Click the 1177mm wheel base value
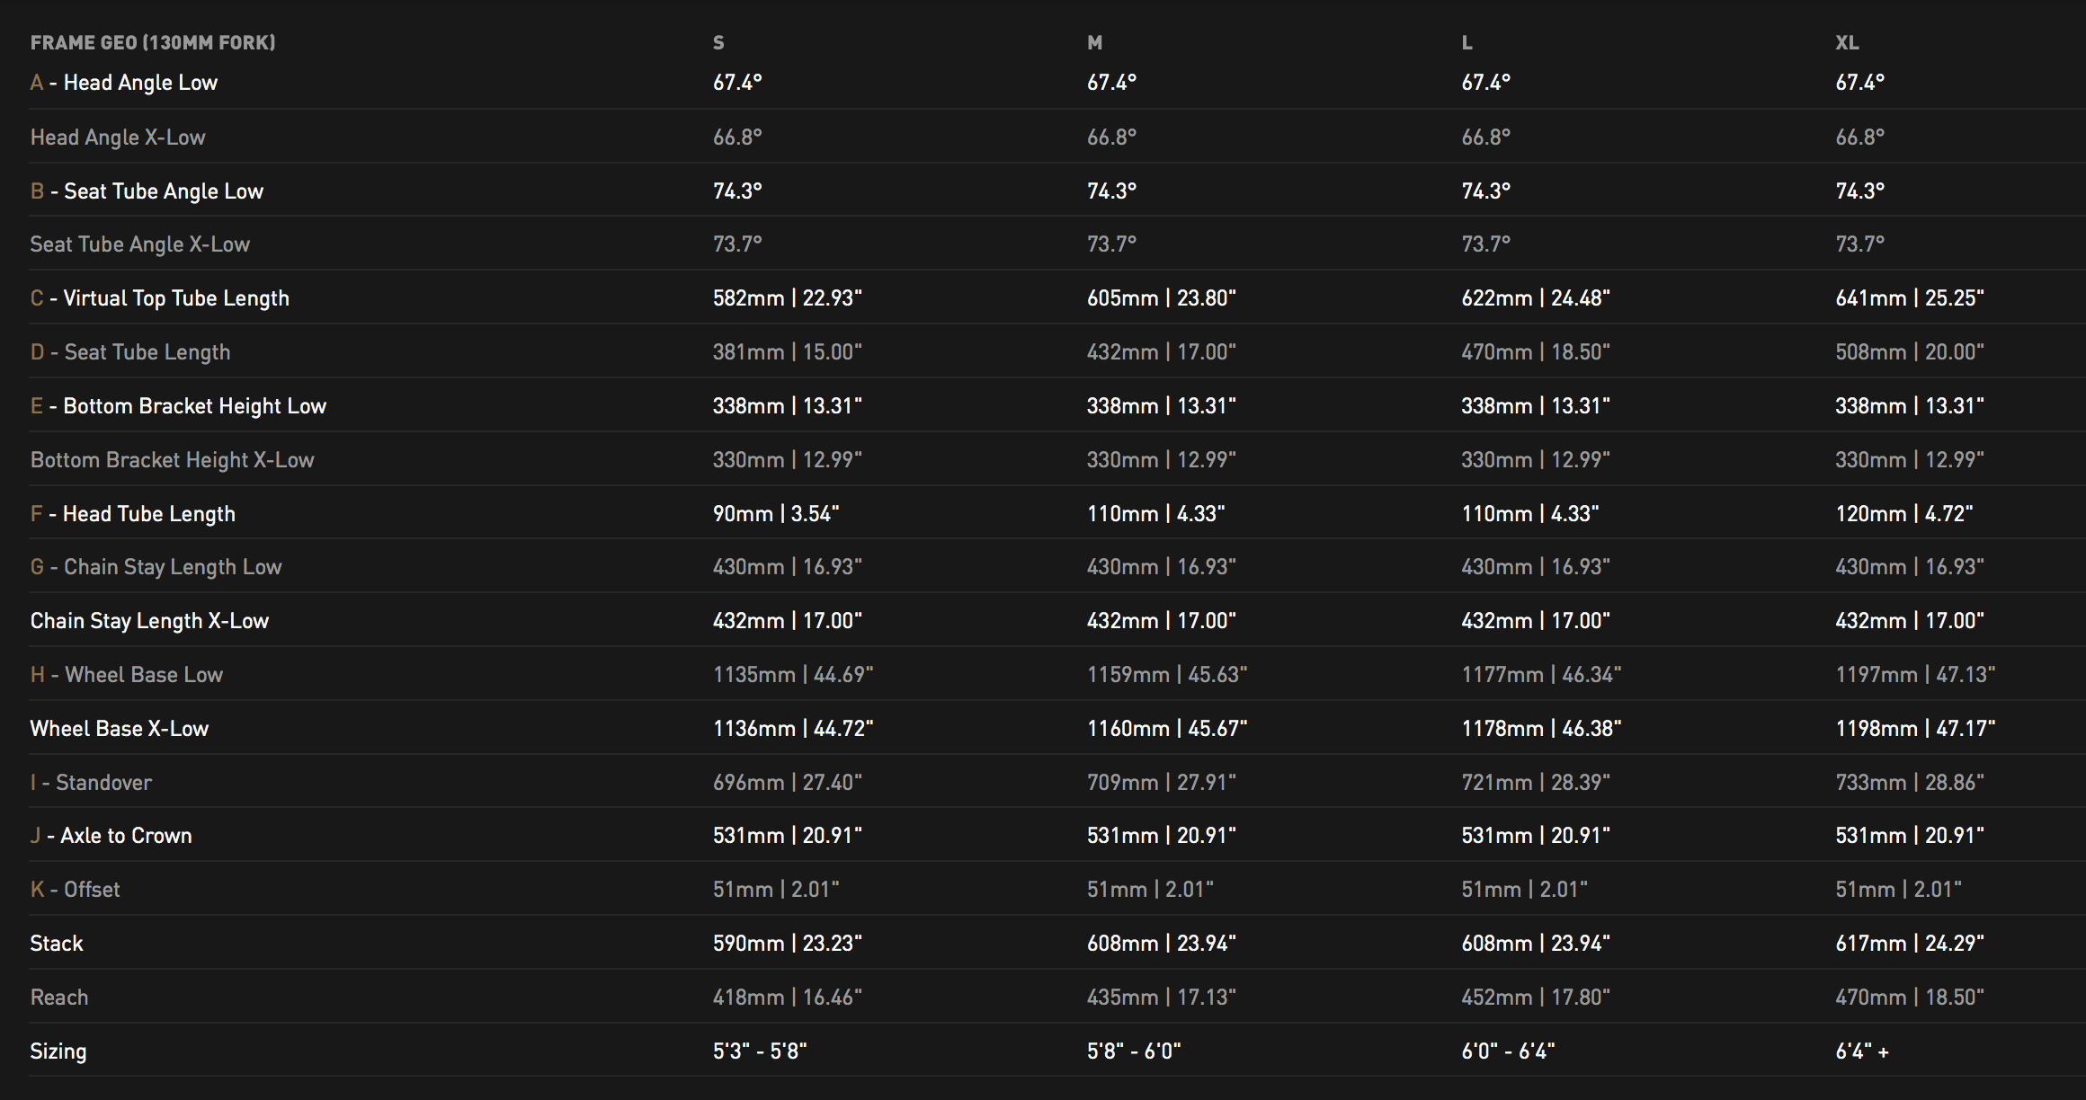Screen dimensions: 2086x1100 [x=1541, y=675]
